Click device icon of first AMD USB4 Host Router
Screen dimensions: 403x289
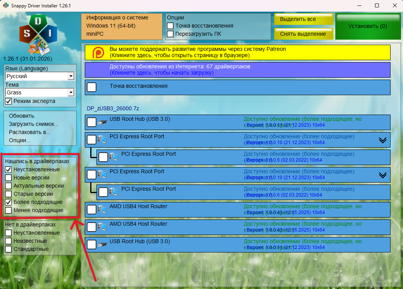coord(102,210)
